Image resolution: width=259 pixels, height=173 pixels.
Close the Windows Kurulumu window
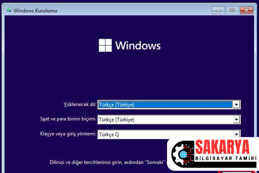tap(246, 10)
